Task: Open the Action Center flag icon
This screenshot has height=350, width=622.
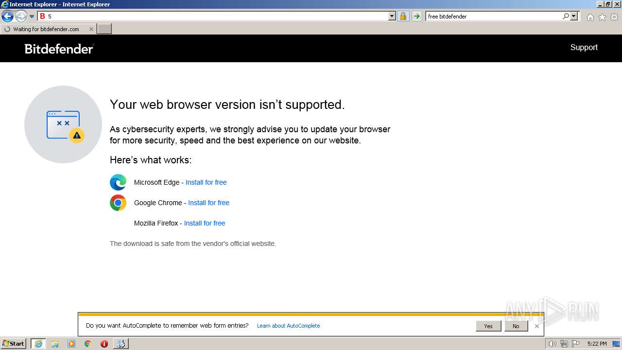Action: (x=575, y=344)
